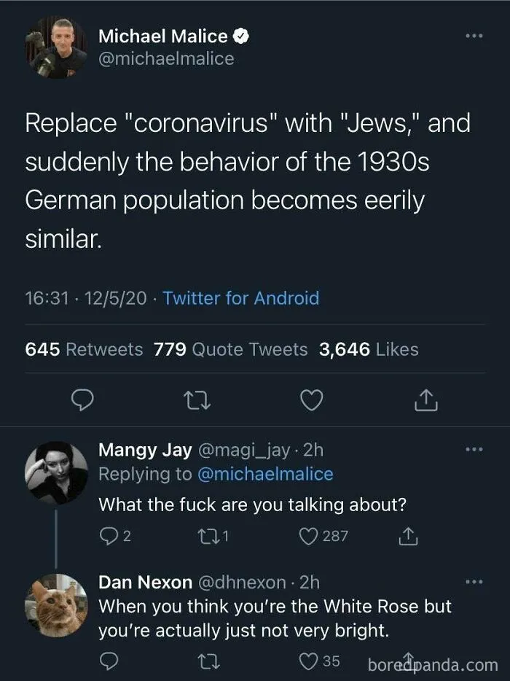
Task: Retweet the main tweet via retweet icon
Action: [x=197, y=400]
